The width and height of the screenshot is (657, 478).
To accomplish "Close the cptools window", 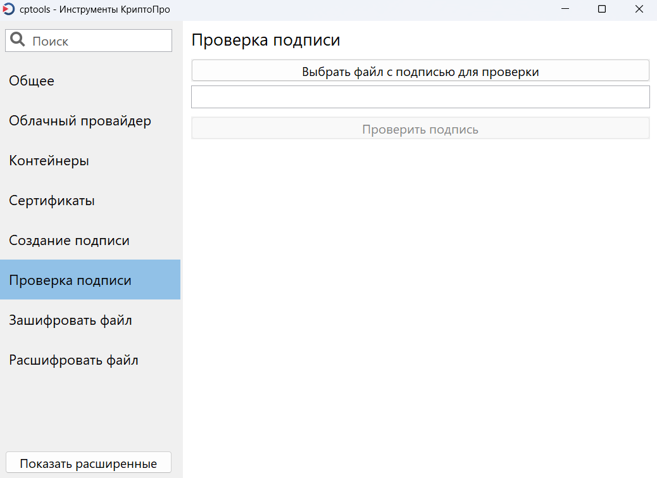I will (x=639, y=9).
